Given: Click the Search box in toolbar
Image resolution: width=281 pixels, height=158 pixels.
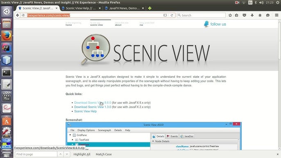Looking at the screenshot, I should coord(201,15).
